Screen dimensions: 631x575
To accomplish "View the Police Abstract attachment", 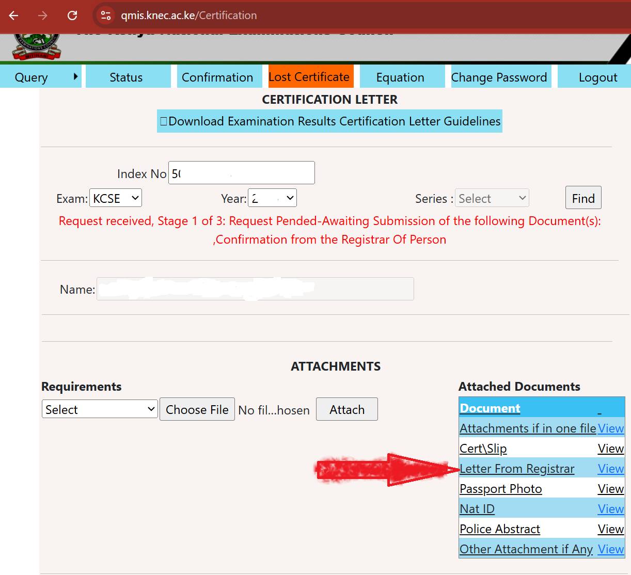I will pos(611,529).
